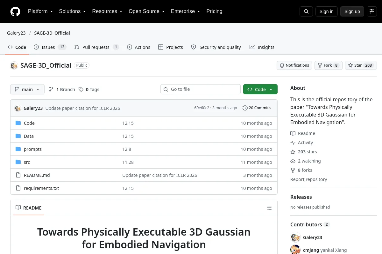Switch to the Code tab
The height and width of the screenshot is (254, 382).
coord(17,47)
